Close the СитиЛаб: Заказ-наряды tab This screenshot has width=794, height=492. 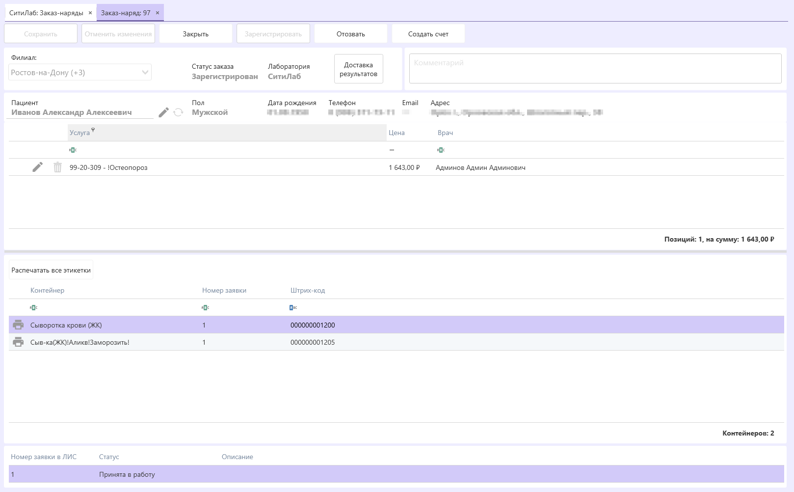coord(90,13)
